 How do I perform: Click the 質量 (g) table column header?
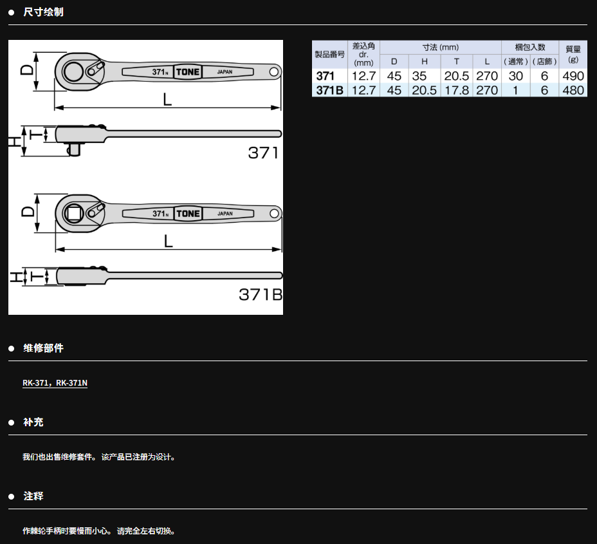[573, 55]
